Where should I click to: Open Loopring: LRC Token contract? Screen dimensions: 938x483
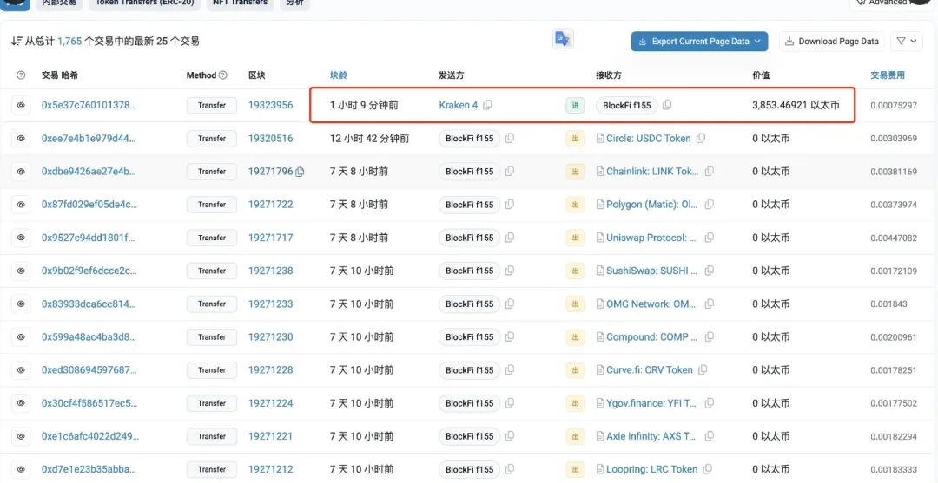(652, 469)
